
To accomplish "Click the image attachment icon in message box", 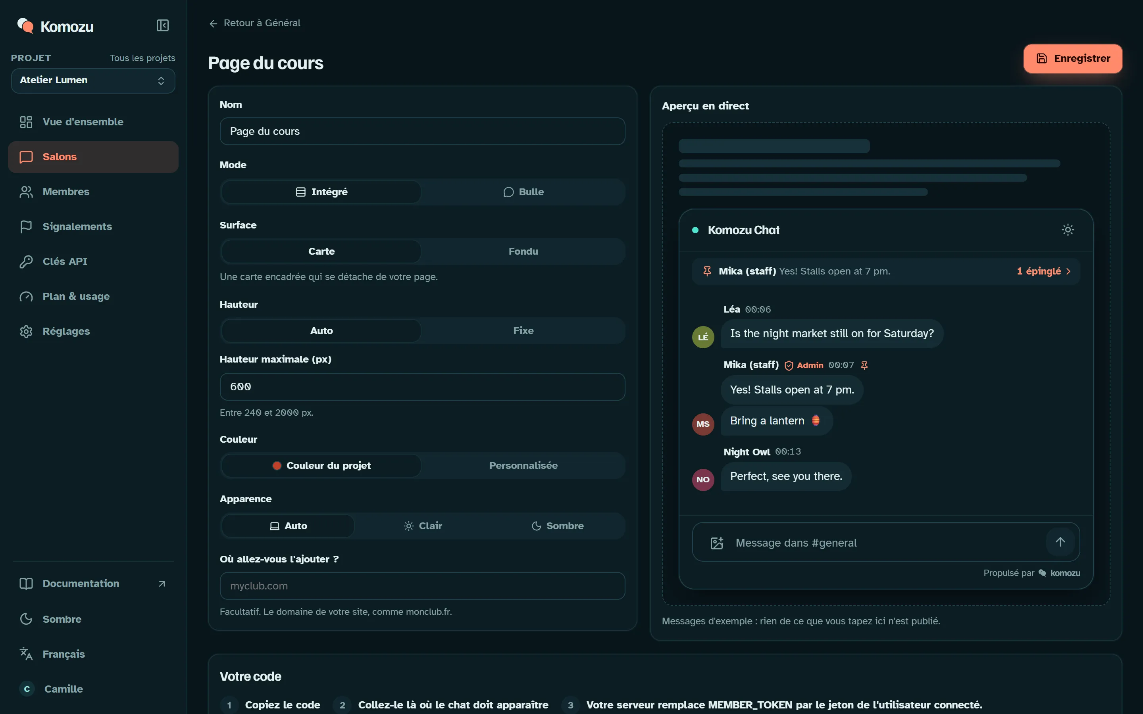I will (716, 543).
